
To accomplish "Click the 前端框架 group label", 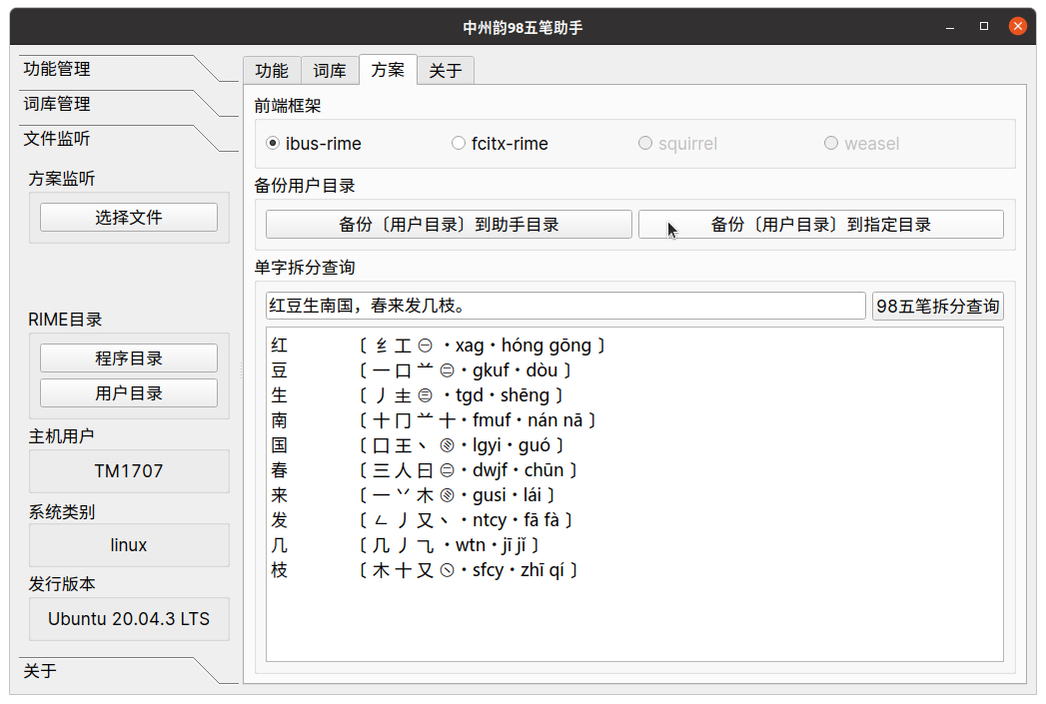I will (288, 106).
